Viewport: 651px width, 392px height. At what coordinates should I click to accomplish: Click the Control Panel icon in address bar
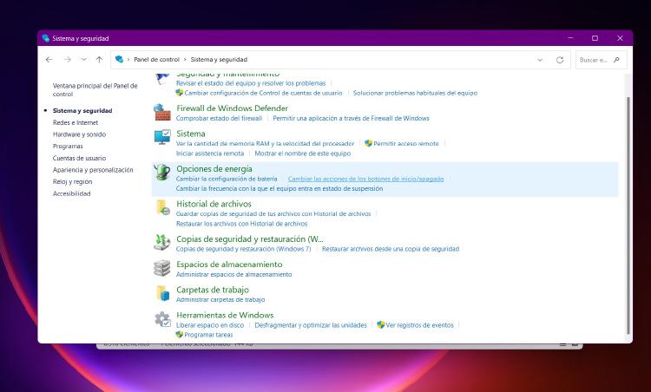tap(119, 59)
